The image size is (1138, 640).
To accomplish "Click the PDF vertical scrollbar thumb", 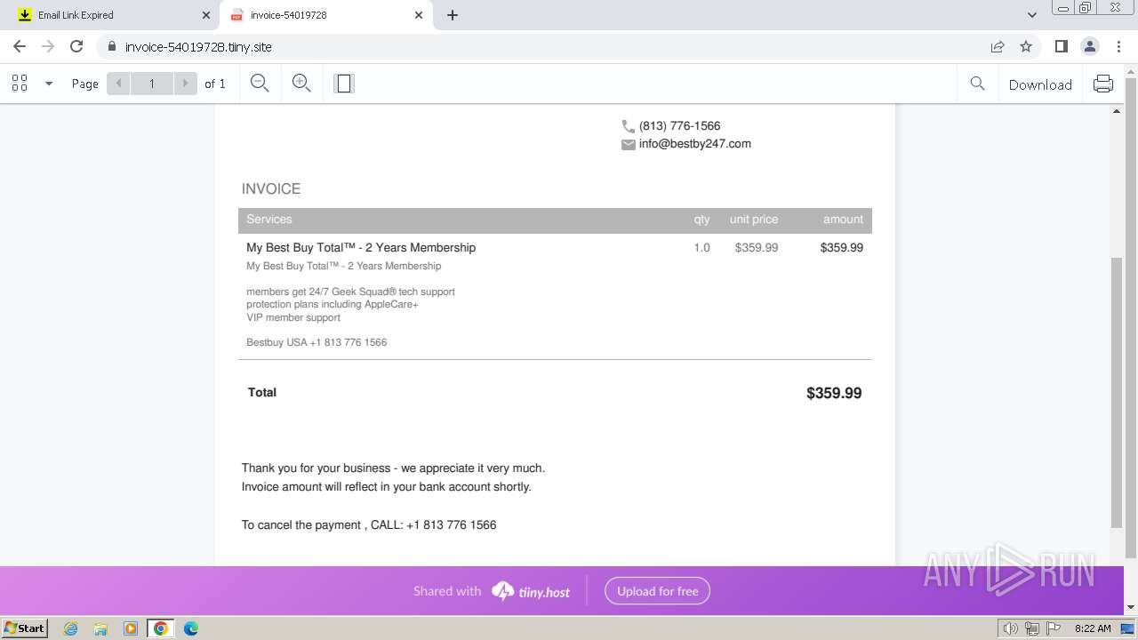I will click(1118, 392).
